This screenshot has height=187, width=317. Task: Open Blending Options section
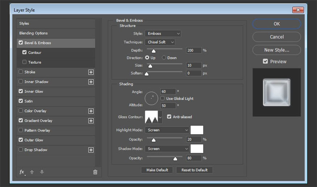tap(33, 33)
